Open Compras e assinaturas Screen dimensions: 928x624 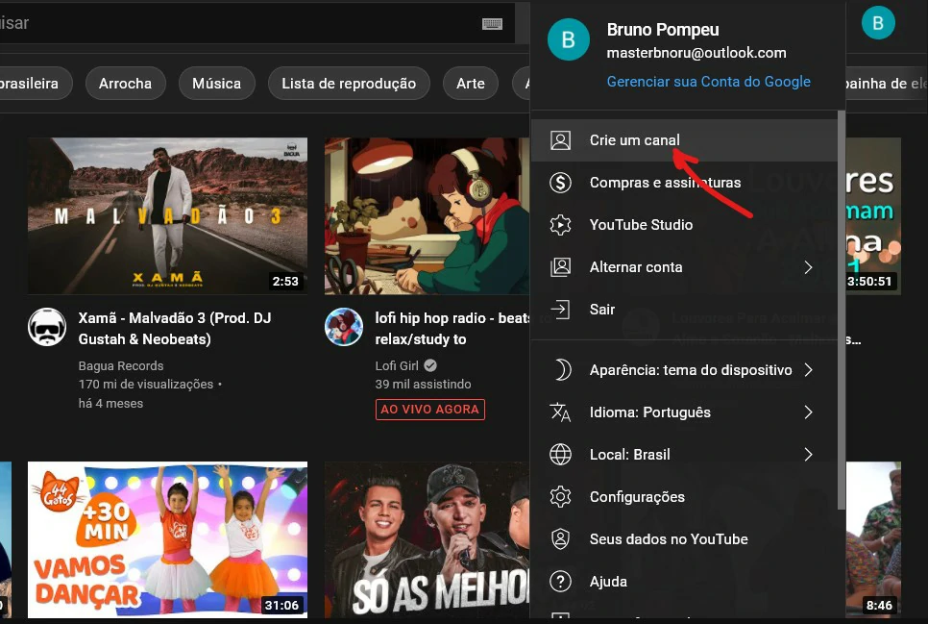tap(684, 183)
